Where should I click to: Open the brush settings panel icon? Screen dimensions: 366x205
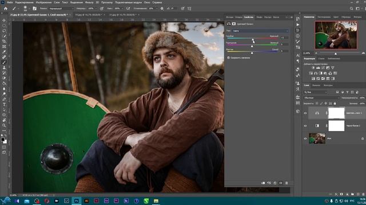(x=34, y=9)
